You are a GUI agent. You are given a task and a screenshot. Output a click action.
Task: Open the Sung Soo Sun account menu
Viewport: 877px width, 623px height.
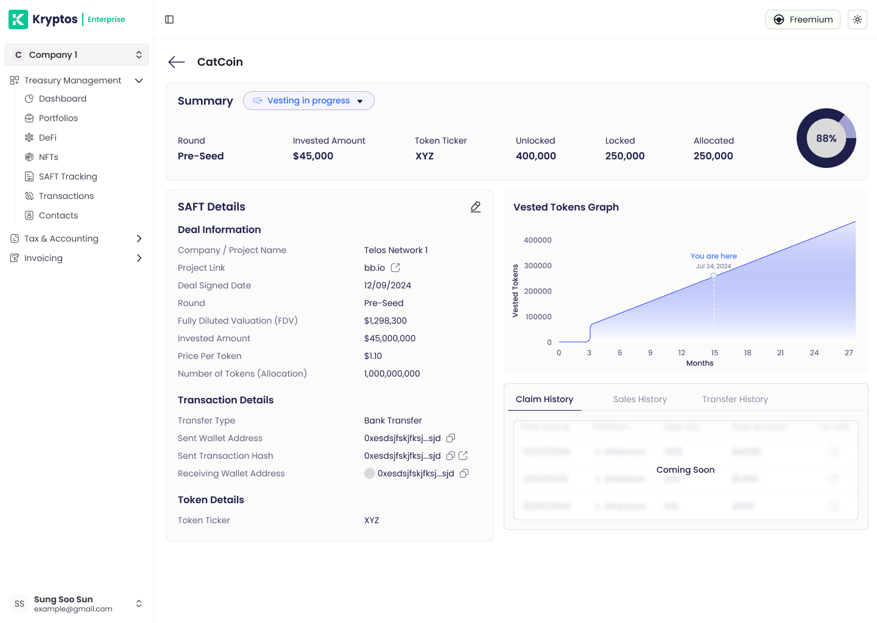pos(77,604)
